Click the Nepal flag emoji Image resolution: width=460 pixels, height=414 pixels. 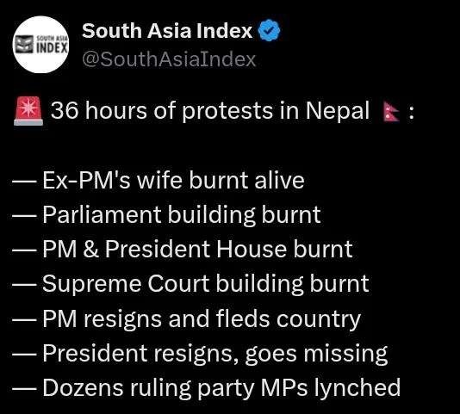[391, 112]
